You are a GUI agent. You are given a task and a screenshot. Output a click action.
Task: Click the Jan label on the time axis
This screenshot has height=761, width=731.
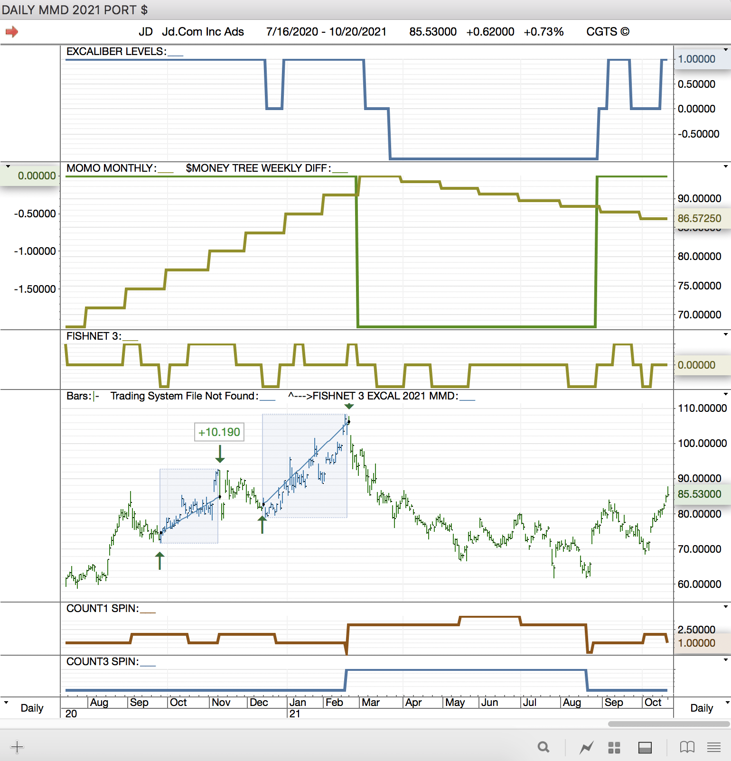[298, 702]
